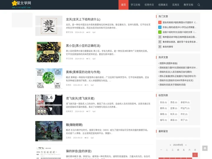This screenshot has width=212, height=159.
Task: Open 团队正能量 link
Action: pos(178,76)
